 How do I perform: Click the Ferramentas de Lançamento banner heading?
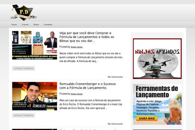[x=157, y=92]
